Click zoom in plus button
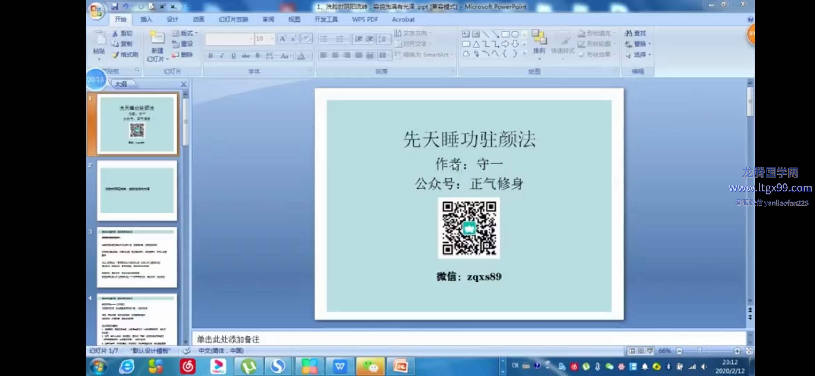 coord(737,351)
